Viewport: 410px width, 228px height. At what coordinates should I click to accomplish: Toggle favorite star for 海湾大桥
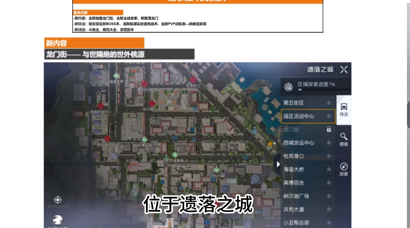pos(329,169)
